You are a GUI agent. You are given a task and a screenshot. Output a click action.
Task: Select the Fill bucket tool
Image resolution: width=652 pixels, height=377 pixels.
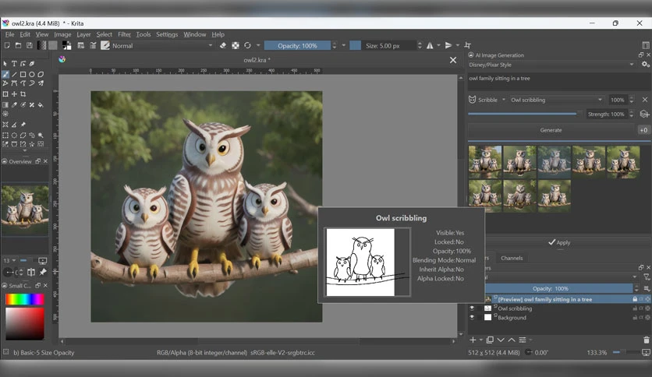(41, 105)
